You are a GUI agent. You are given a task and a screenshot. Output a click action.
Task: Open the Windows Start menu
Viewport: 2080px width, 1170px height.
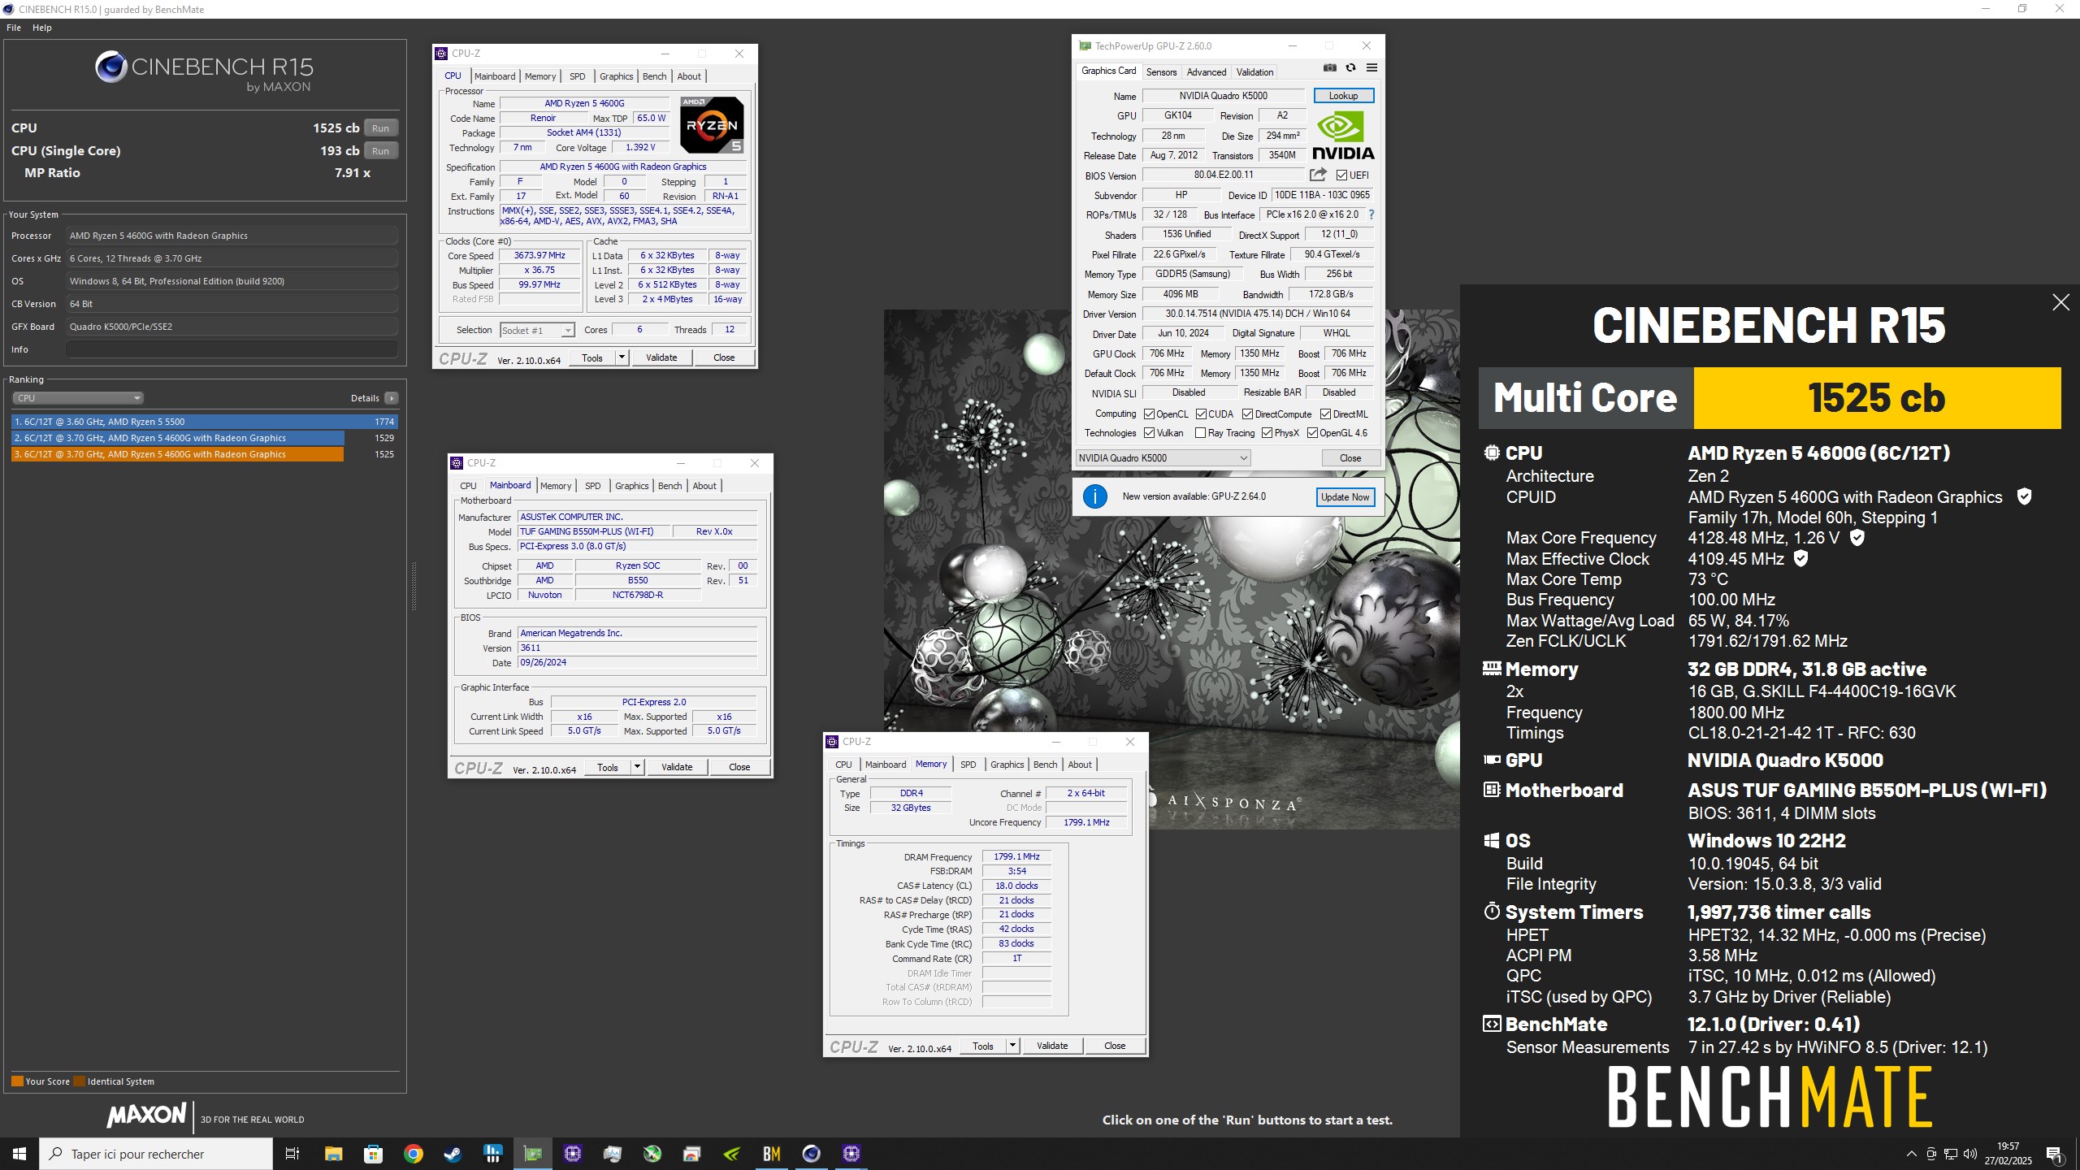(19, 1154)
